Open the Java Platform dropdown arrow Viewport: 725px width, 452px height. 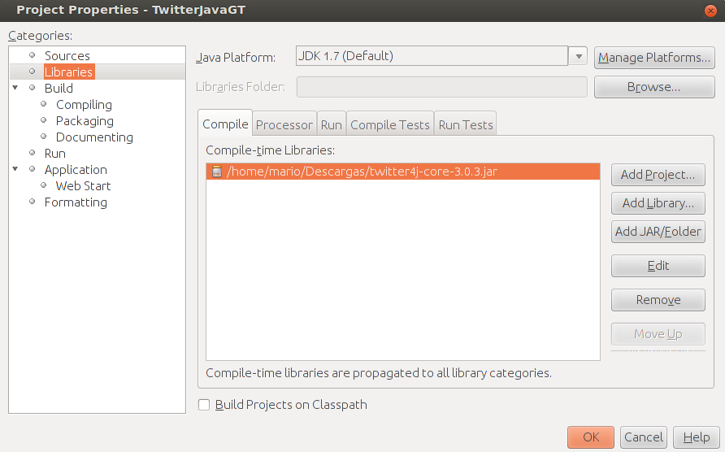click(x=579, y=56)
